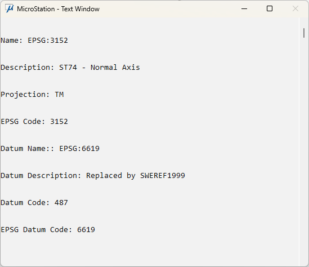
Task: Click the 'EPSG Code: 3152' line
Action: point(34,122)
